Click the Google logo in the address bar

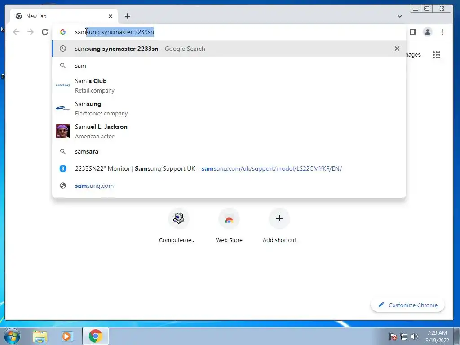pos(63,32)
